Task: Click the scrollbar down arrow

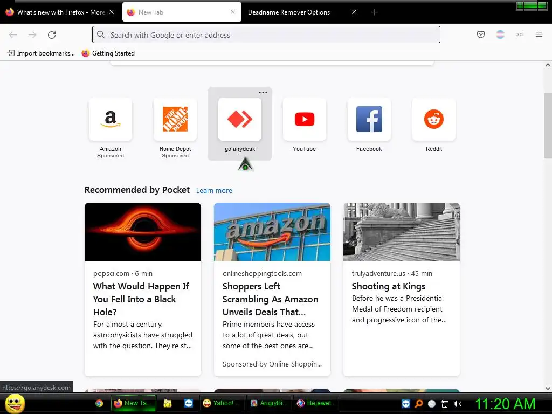Action: pos(548,389)
